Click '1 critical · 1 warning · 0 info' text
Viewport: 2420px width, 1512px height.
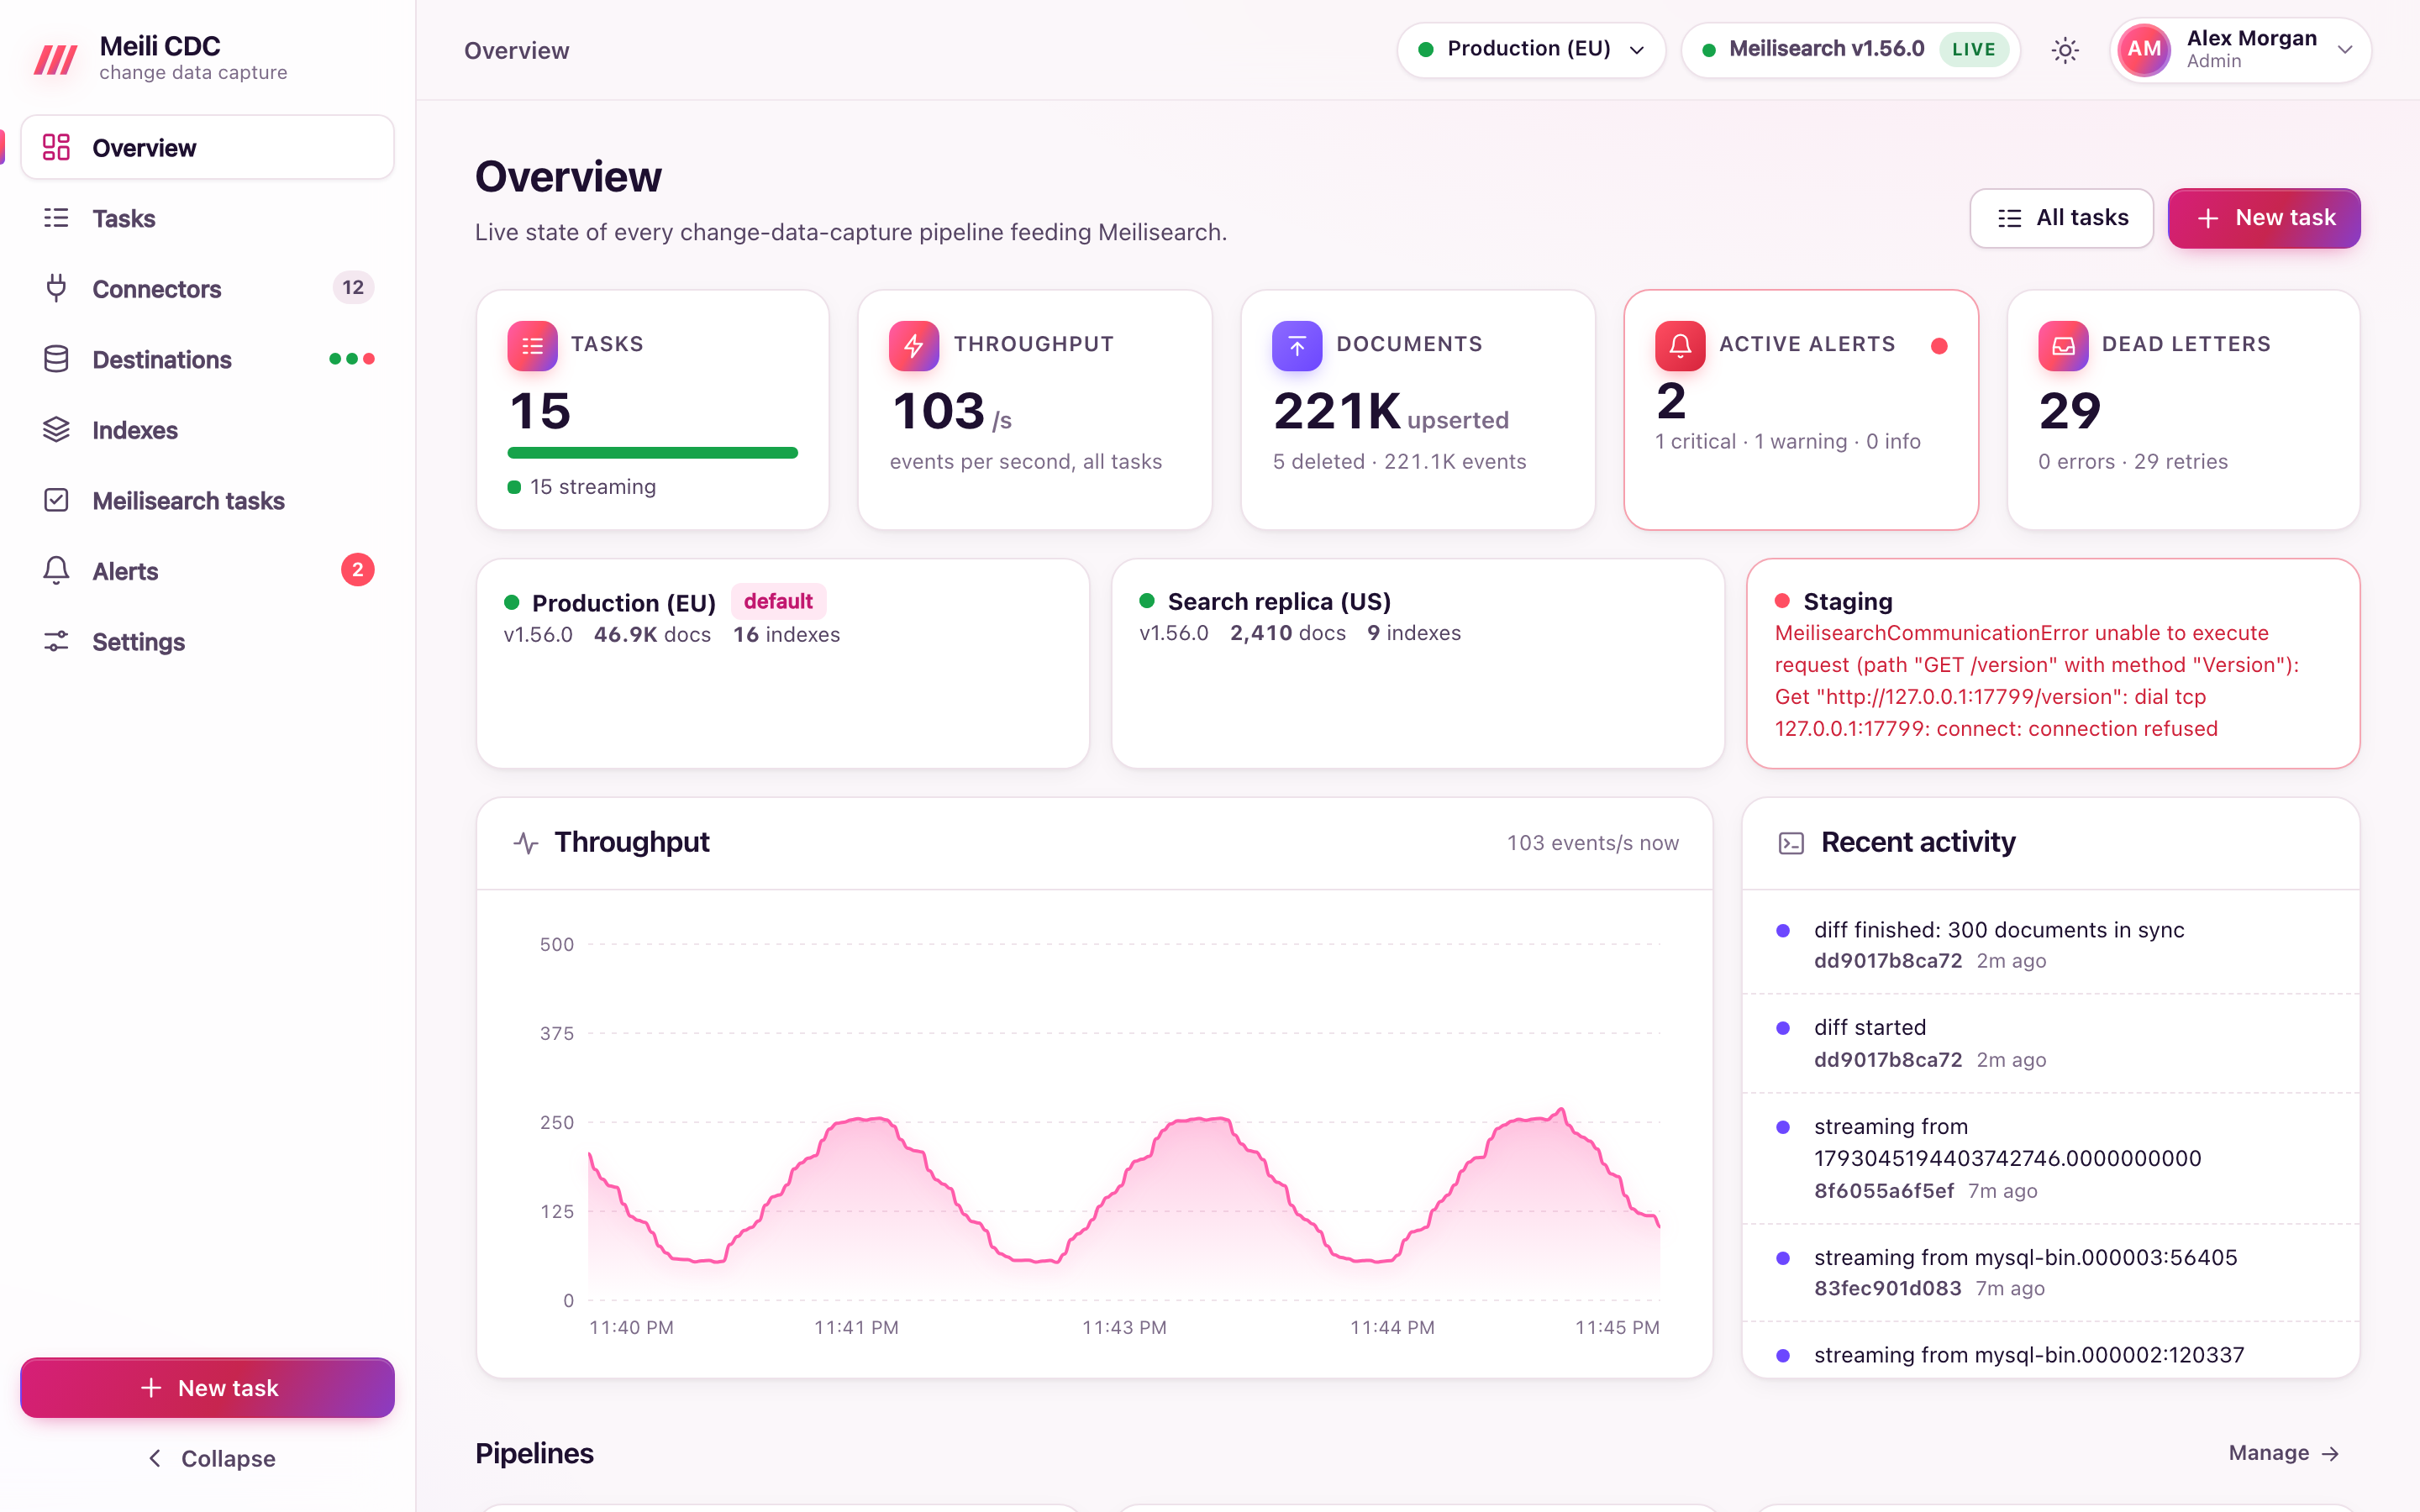(1788, 441)
